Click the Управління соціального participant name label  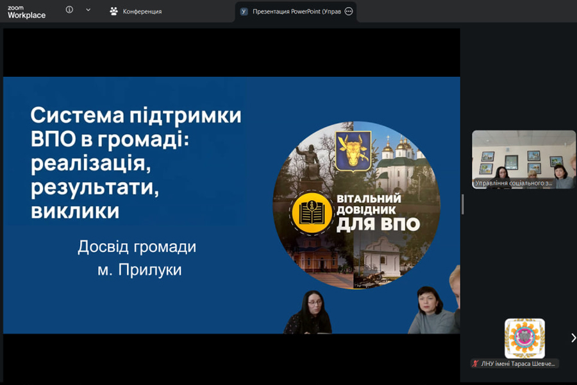pos(514,184)
